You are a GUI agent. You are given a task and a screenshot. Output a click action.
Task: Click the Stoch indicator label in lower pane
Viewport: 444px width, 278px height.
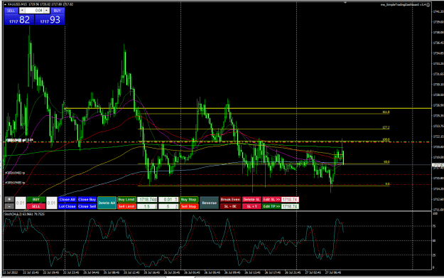click(24, 214)
